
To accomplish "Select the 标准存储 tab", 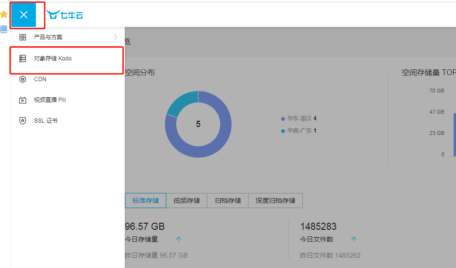I will (146, 201).
